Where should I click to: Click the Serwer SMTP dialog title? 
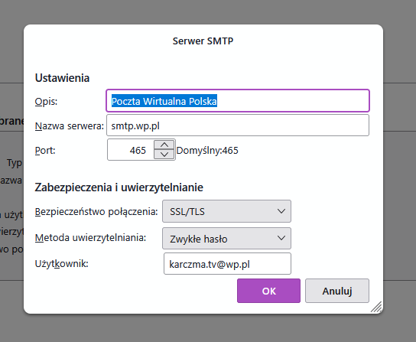coord(203,41)
